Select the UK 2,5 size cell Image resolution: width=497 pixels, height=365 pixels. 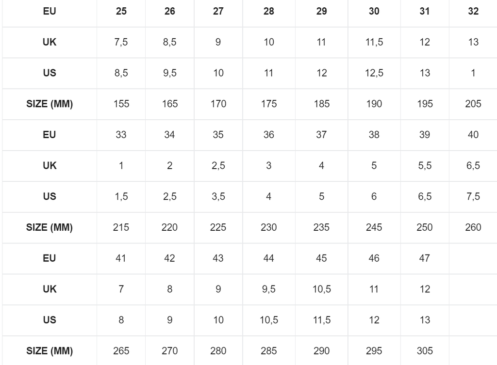click(x=218, y=166)
